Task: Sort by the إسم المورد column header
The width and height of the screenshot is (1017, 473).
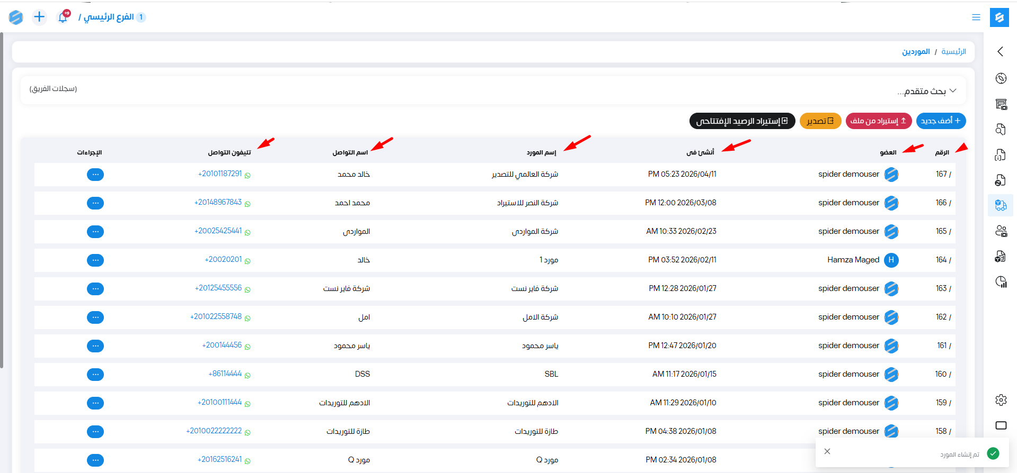Action: pyautogui.click(x=541, y=152)
